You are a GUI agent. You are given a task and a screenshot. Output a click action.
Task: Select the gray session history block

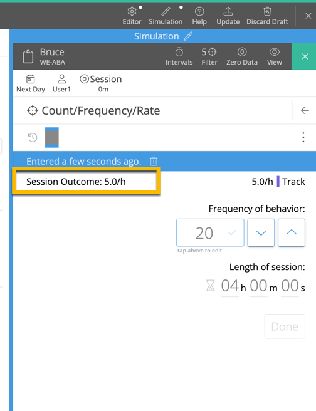(x=52, y=137)
